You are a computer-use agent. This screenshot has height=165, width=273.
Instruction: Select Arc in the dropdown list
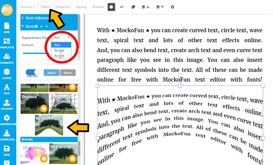pos(61,45)
